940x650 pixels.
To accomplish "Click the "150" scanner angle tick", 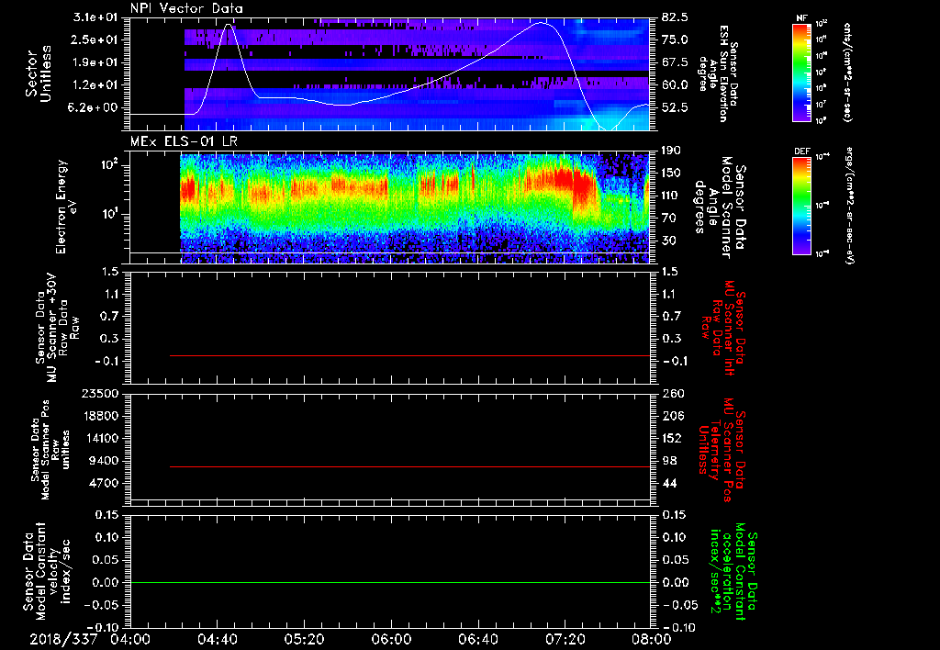I will (x=672, y=173).
